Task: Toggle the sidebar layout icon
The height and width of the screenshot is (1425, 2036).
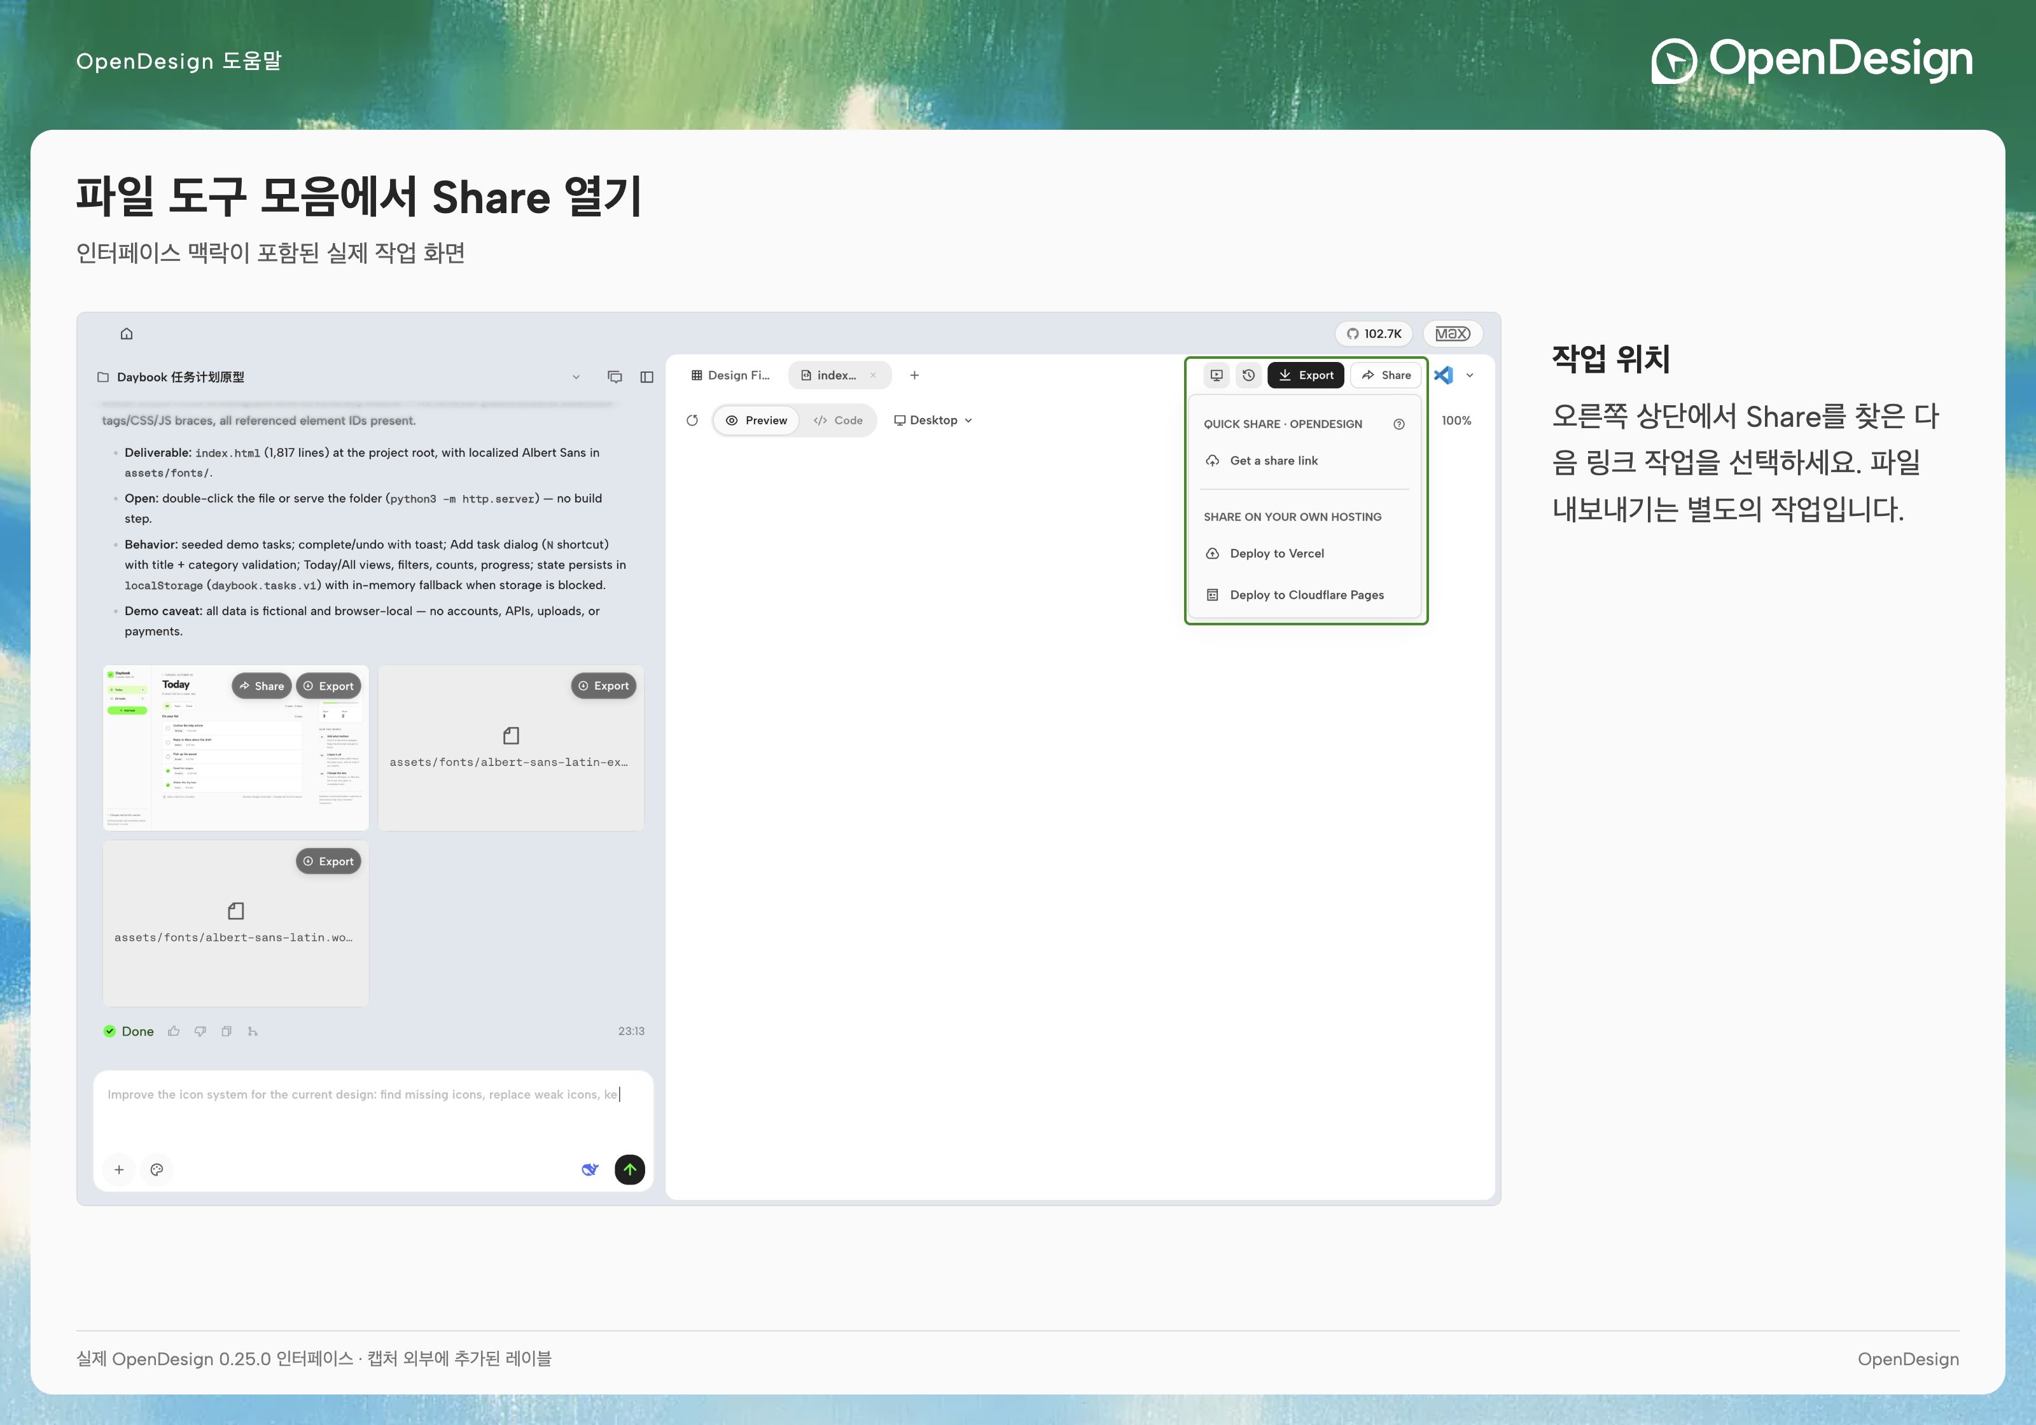Action: pyautogui.click(x=647, y=377)
